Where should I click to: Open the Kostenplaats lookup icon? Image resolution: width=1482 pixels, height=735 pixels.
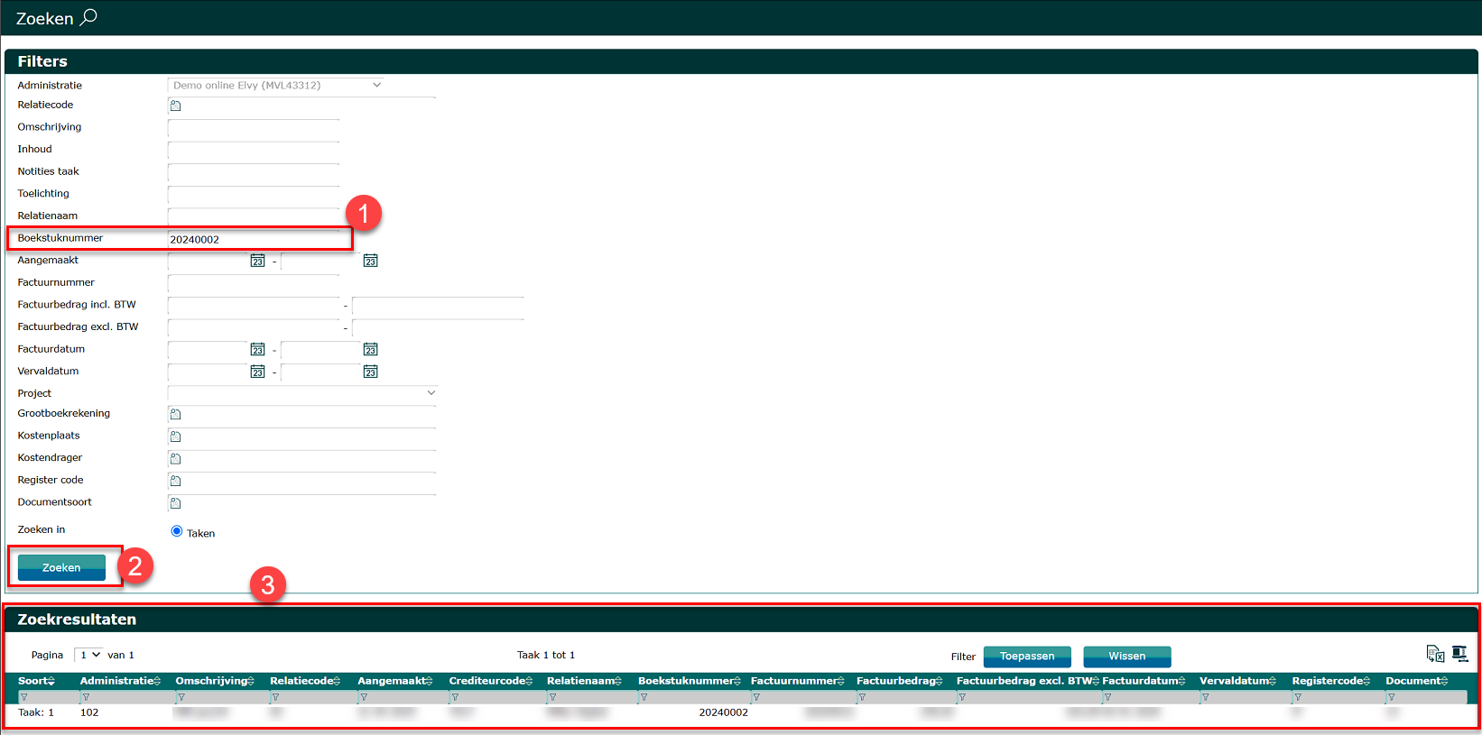coord(176,436)
